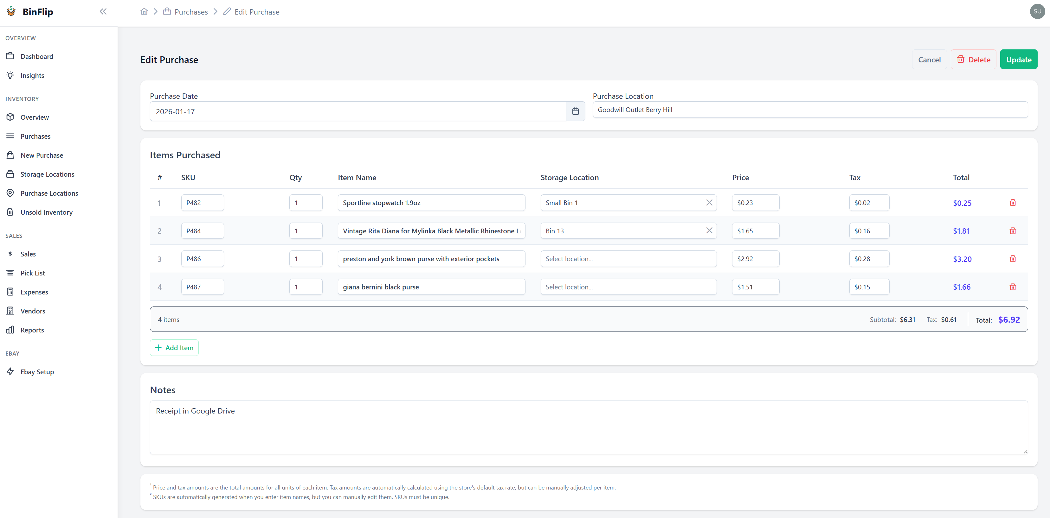The image size is (1050, 518).
Task: Click the green Update button
Action: pos(1018,60)
